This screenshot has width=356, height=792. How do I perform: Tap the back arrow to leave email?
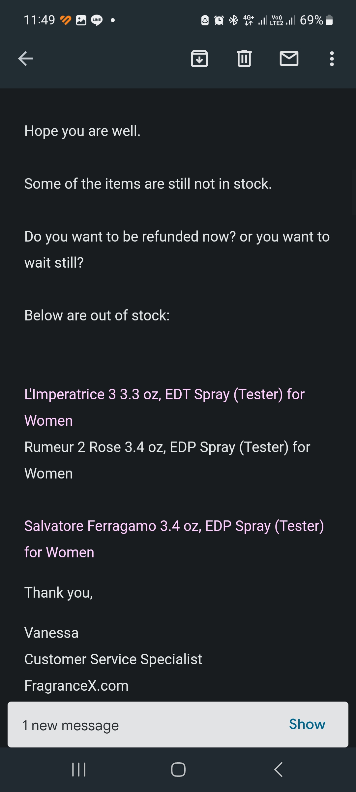[x=25, y=59]
